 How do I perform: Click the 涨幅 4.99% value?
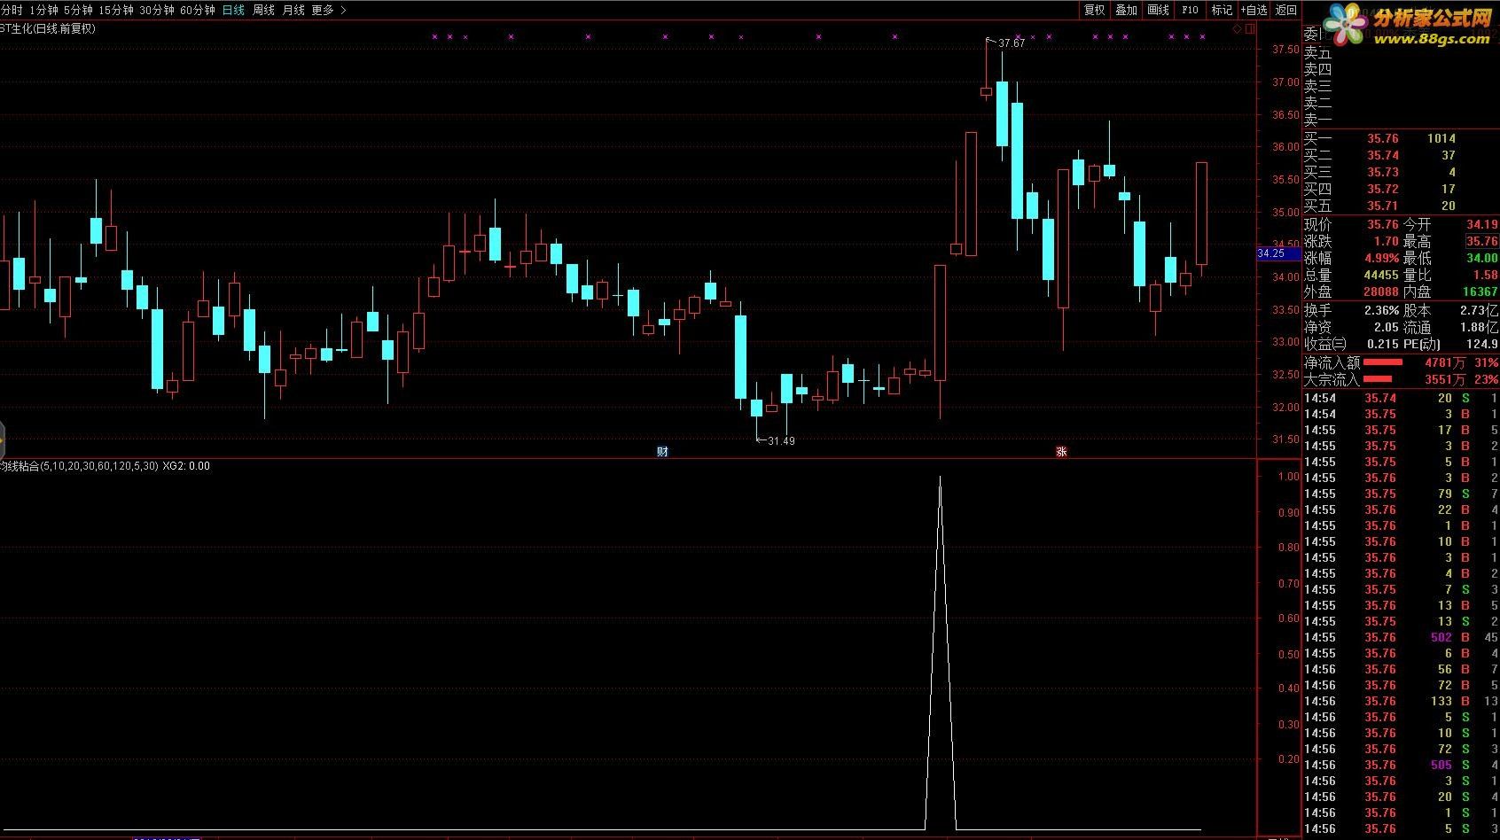[1381, 258]
